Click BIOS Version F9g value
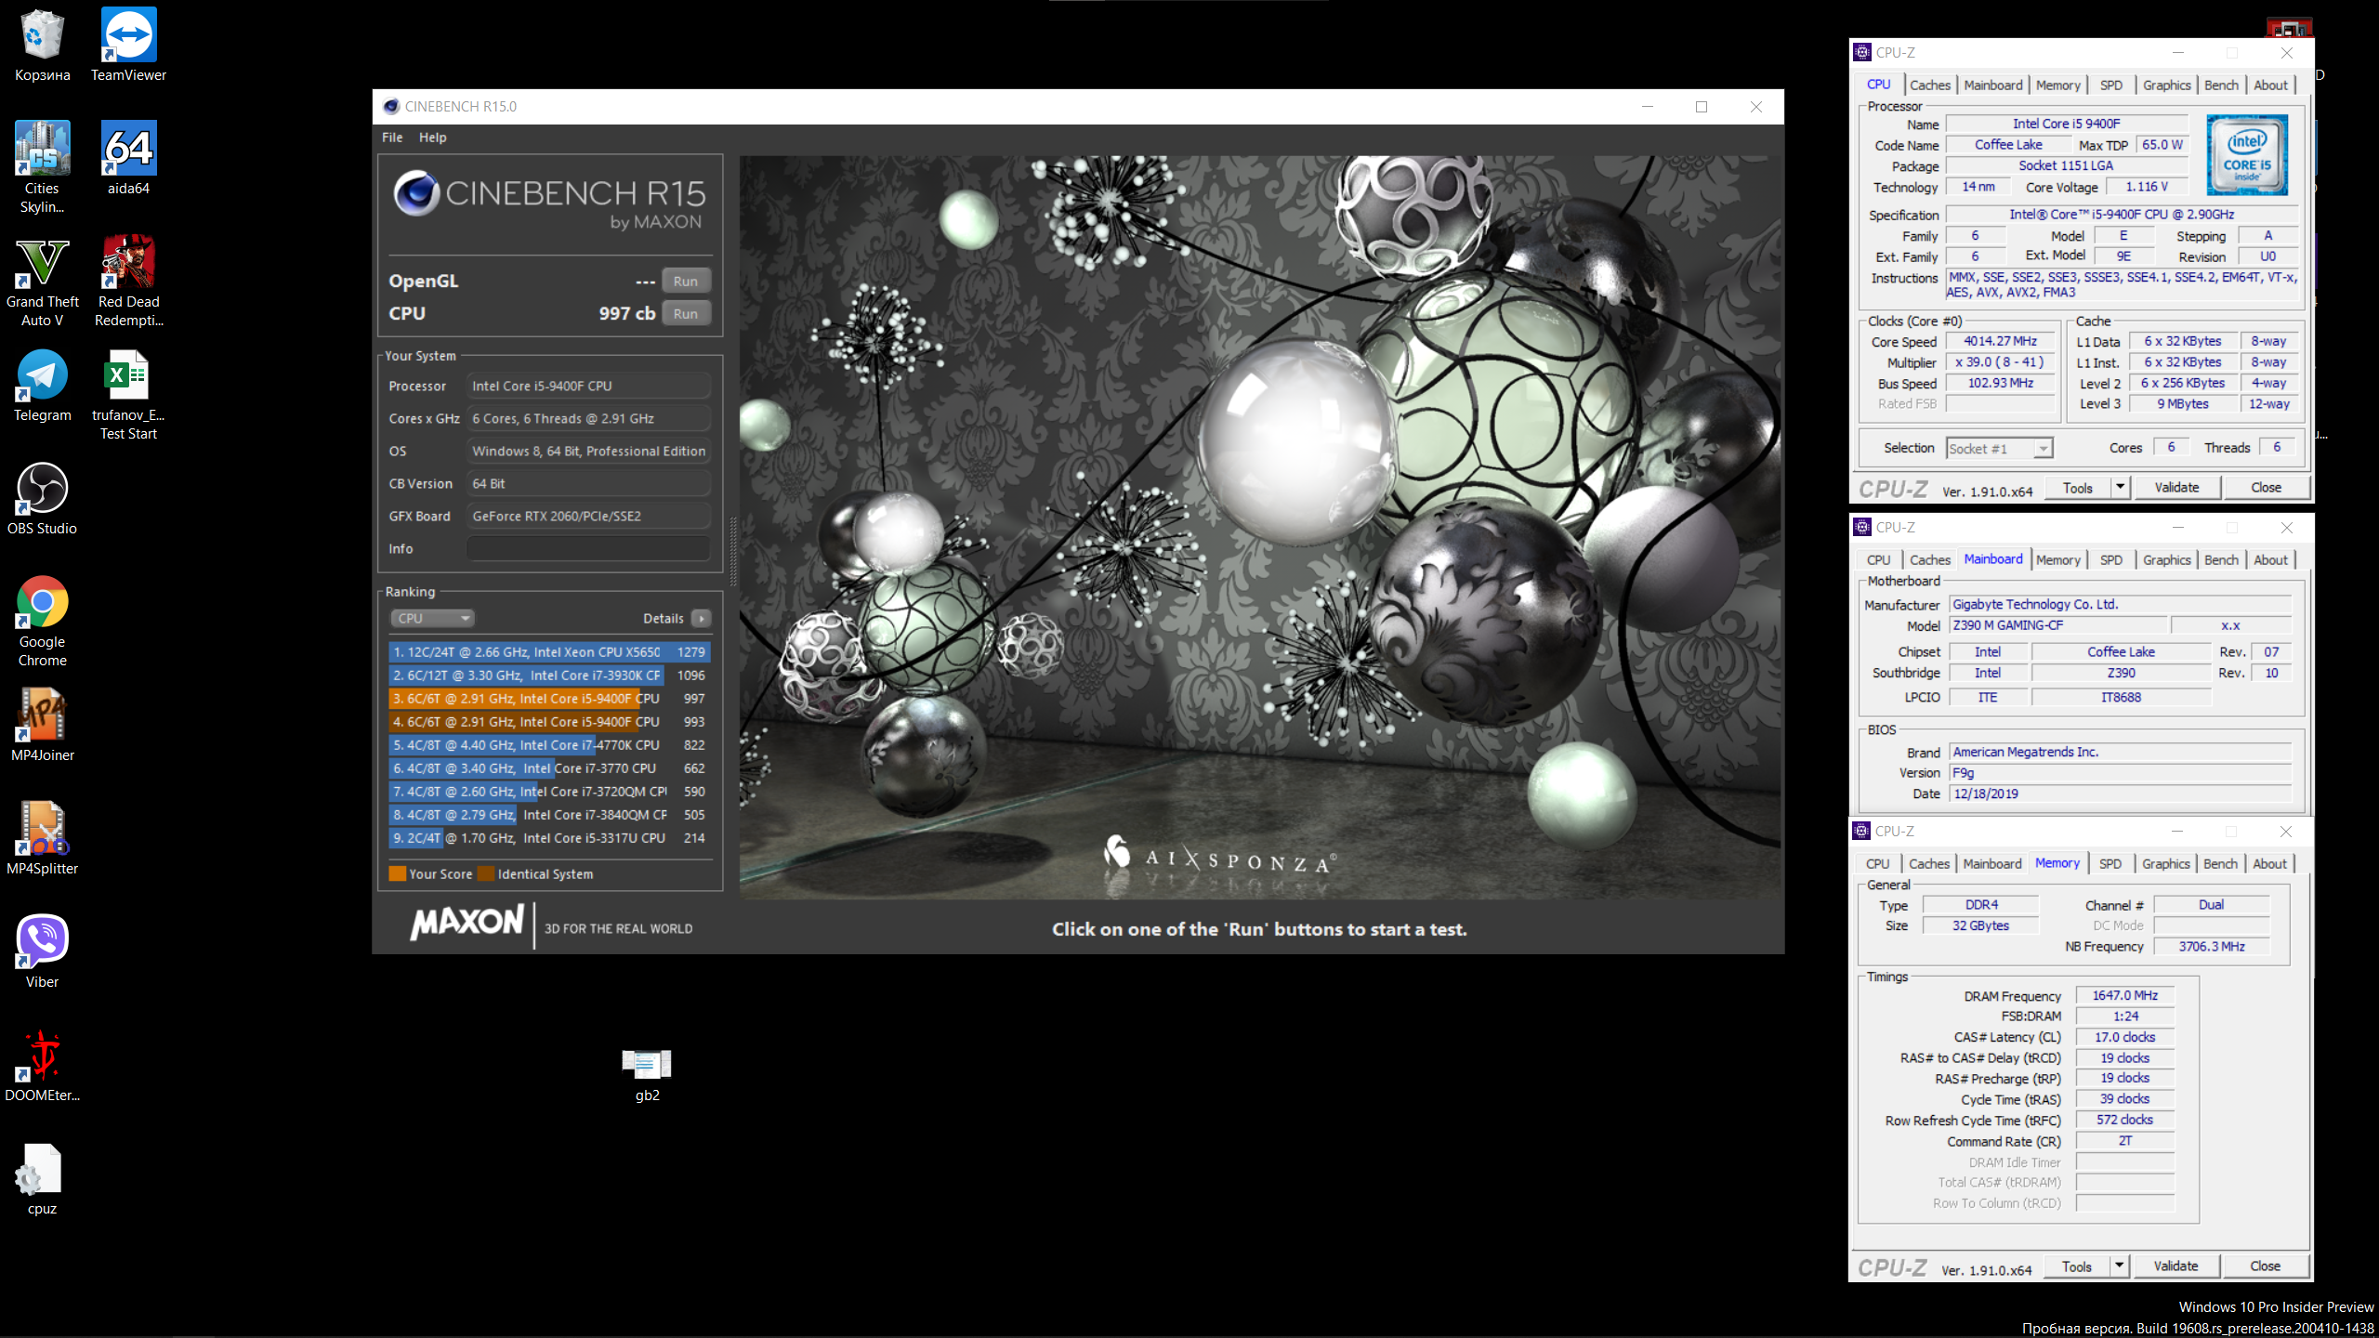2379x1338 pixels. [2121, 773]
